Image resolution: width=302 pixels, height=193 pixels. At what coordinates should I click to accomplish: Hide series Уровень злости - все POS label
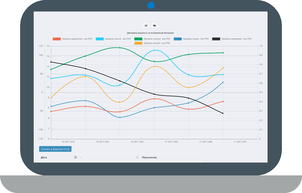tap(118, 39)
